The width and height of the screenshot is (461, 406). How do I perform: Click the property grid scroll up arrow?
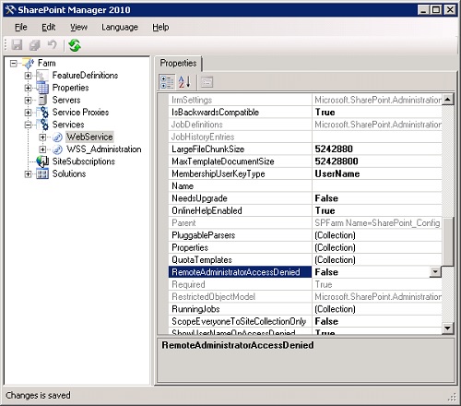(448, 100)
